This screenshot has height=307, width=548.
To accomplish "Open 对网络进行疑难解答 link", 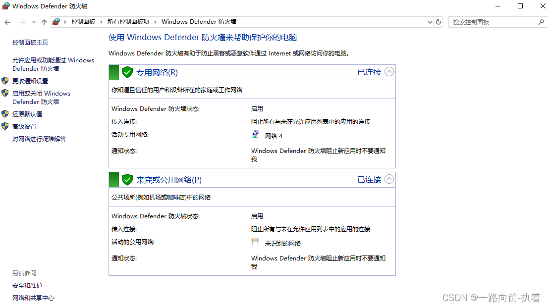I will (x=39, y=139).
